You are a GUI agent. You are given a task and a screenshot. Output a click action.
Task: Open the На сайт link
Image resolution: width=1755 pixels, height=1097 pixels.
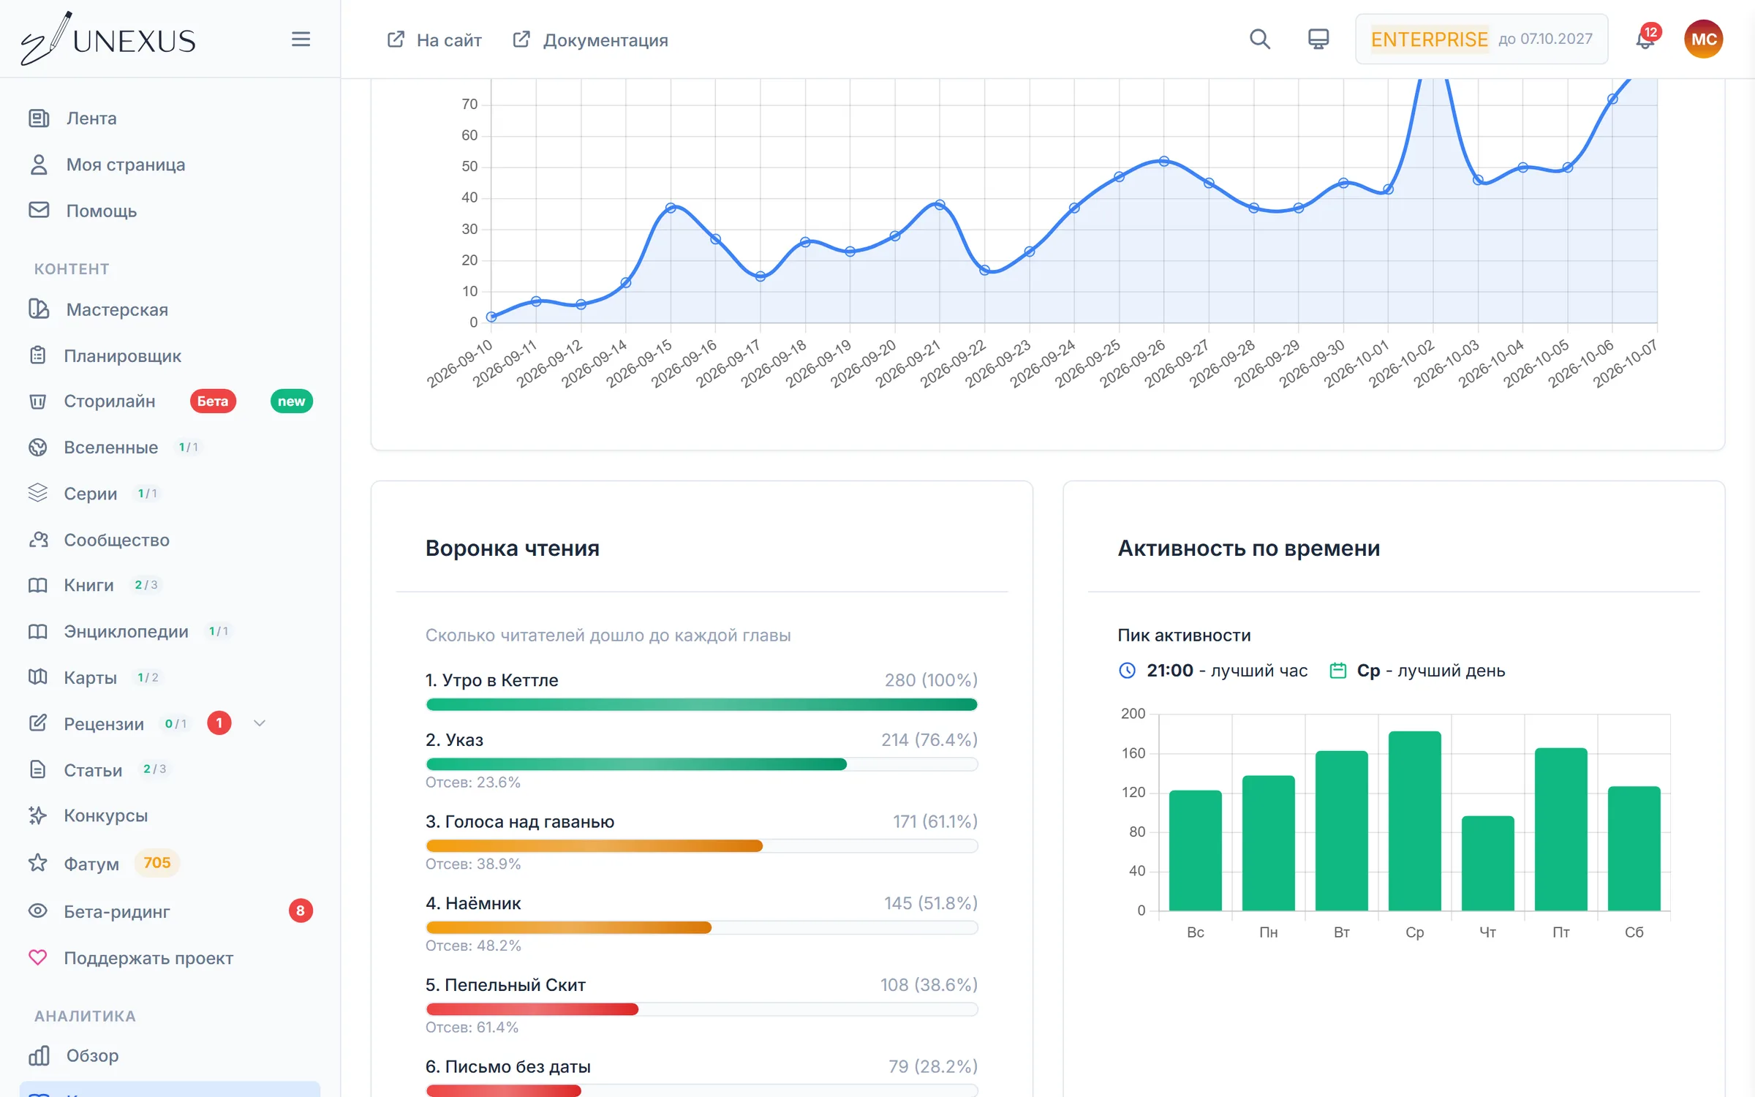pos(434,39)
